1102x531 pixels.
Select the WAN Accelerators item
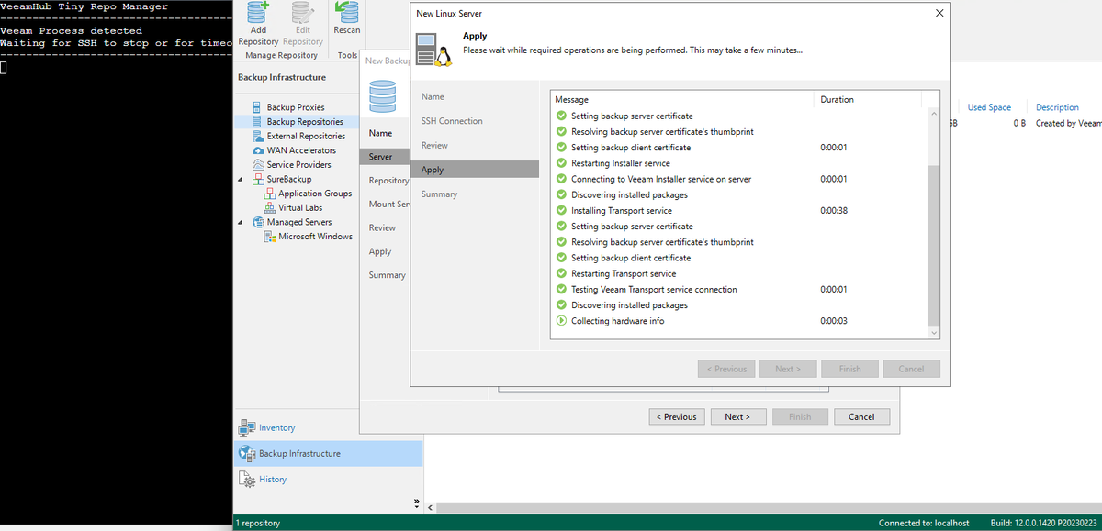[290, 149]
